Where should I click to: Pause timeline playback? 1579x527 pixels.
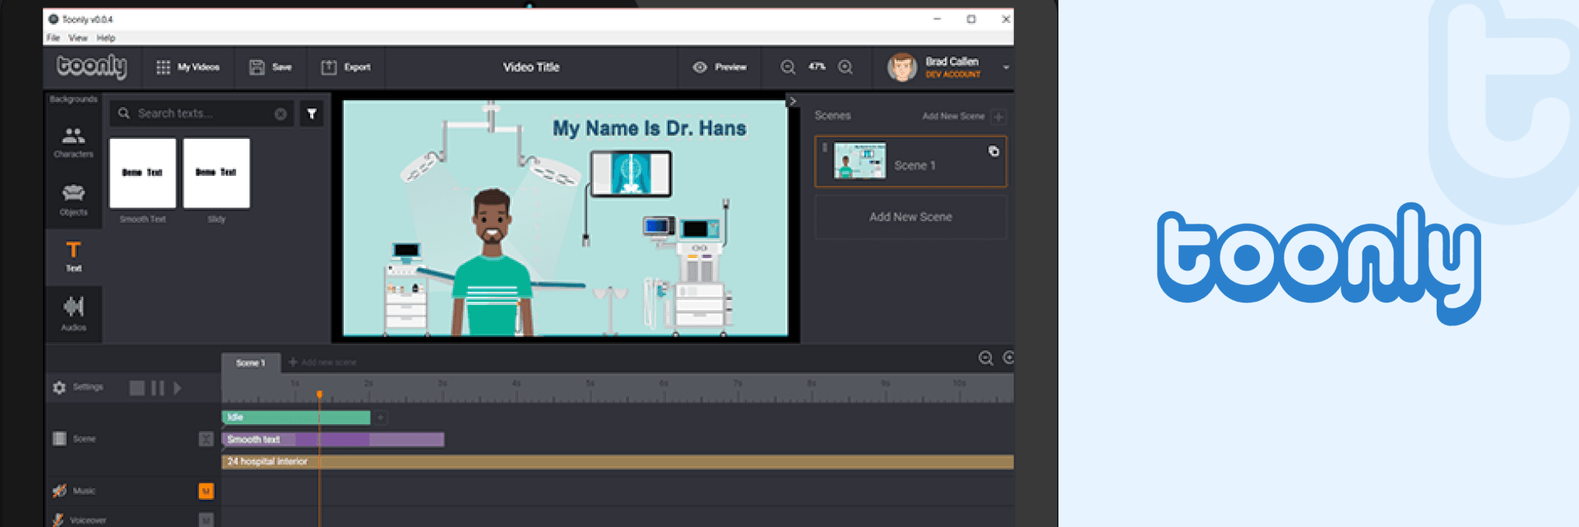[x=157, y=388]
